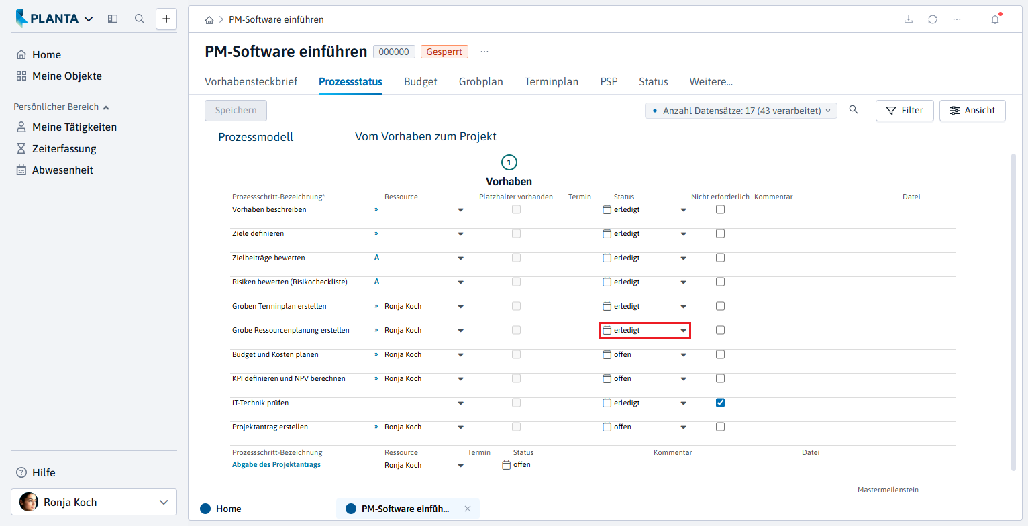1028x526 pixels.
Task: Open calendar icon for Vorhaben beschreiben status
Action: pyautogui.click(x=607, y=209)
